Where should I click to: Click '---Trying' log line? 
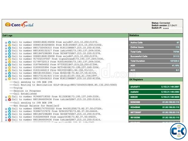[16, 88]
